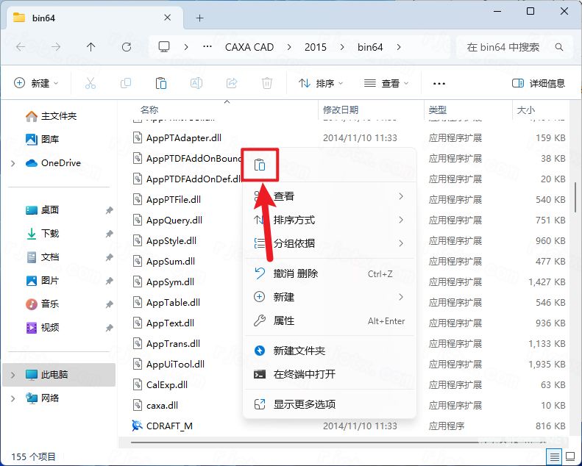Viewport: 582px width, 466px height.
Task: Show hidden breadcrumb path ellipsis
Action: click(x=207, y=47)
